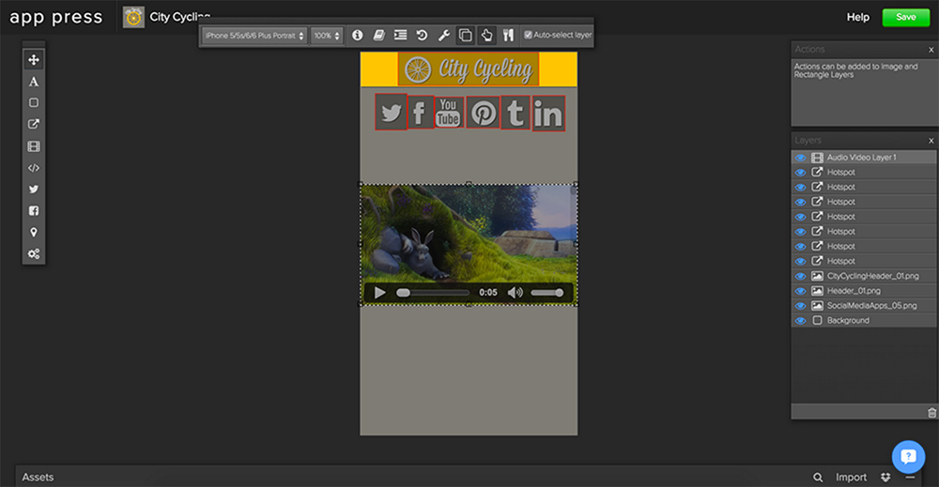Select the Background layer row

tap(864, 321)
